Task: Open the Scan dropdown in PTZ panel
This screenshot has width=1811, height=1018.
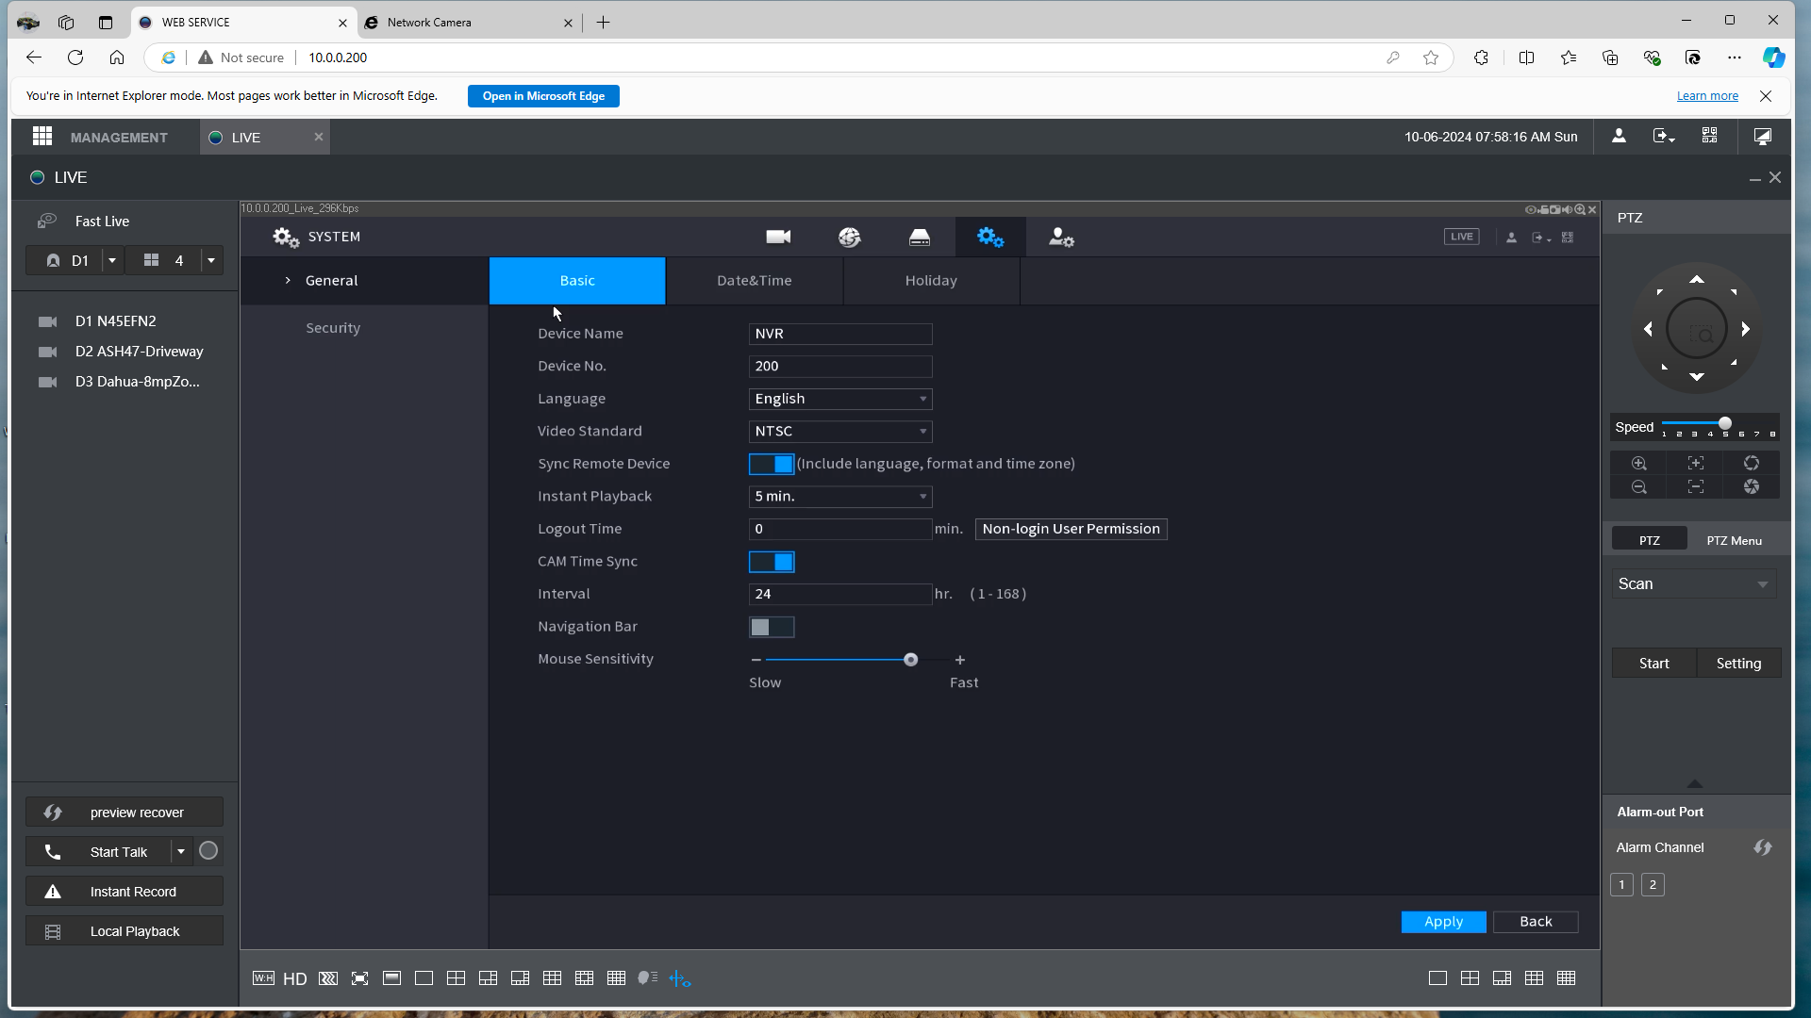Action: [x=1693, y=583]
